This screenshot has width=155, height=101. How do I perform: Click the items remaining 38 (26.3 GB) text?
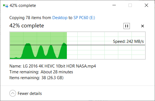[52, 78]
